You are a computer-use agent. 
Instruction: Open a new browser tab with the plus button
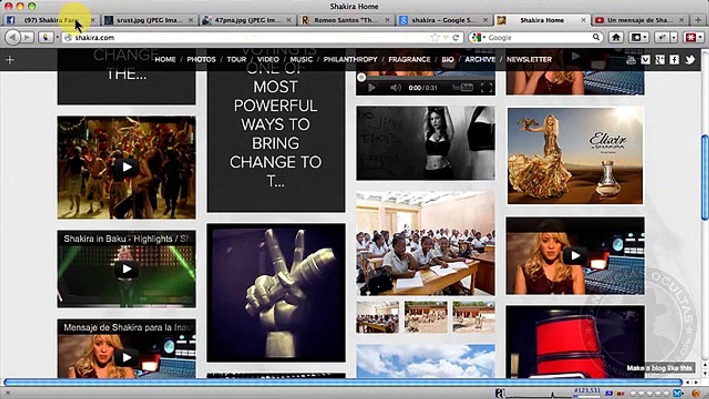pos(698,20)
